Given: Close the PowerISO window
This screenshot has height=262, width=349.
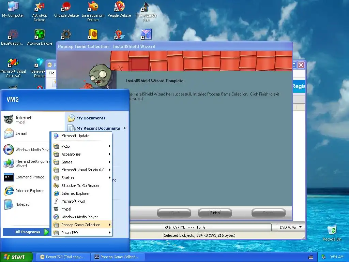Looking at the screenshot, I should click(301, 65).
